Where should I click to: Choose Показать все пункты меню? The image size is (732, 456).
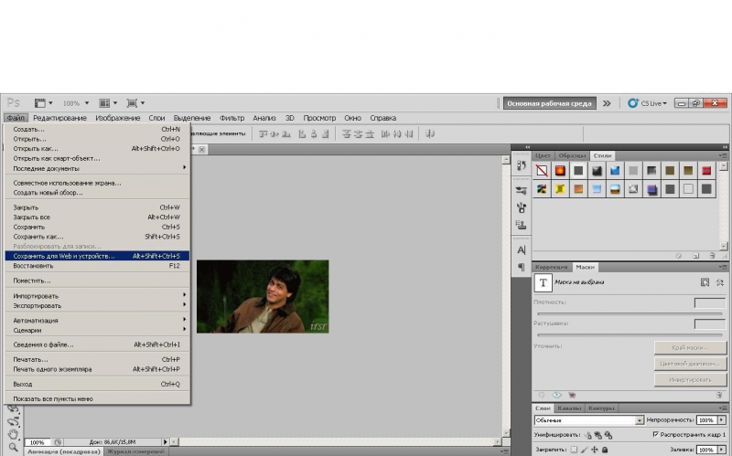[x=97, y=398]
